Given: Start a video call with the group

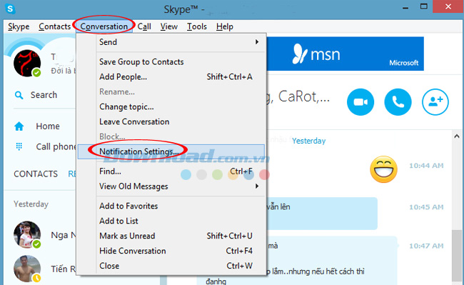Looking at the screenshot, I should tap(360, 102).
